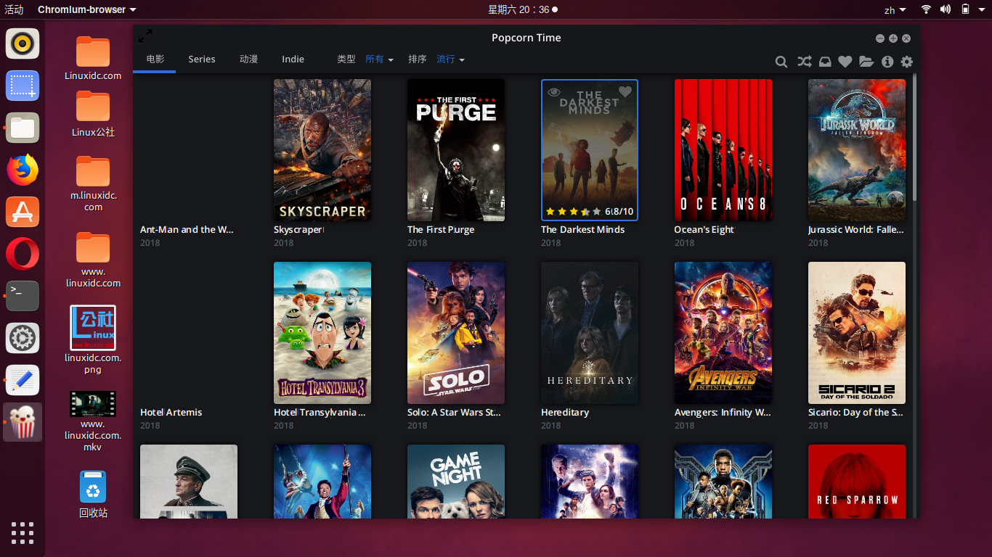
Task: Open the search magnifier in Popcorn Time
Action: [781, 62]
